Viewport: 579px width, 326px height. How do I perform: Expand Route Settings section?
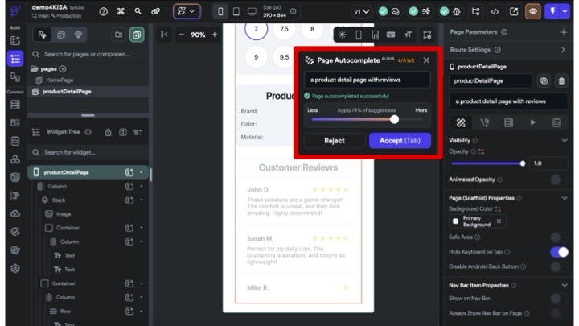click(563, 50)
